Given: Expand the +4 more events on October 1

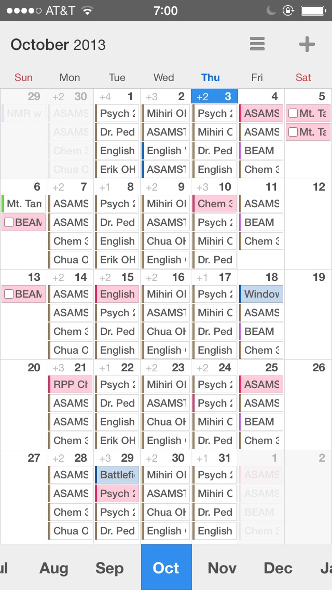Looking at the screenshot, I should [105, 97].
